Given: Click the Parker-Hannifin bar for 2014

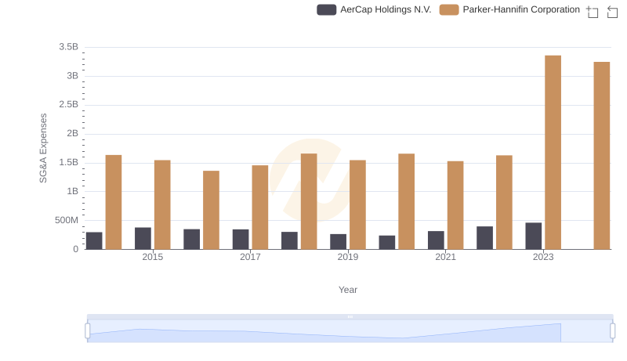Looking at the screenshot, I should pos(114,202).
